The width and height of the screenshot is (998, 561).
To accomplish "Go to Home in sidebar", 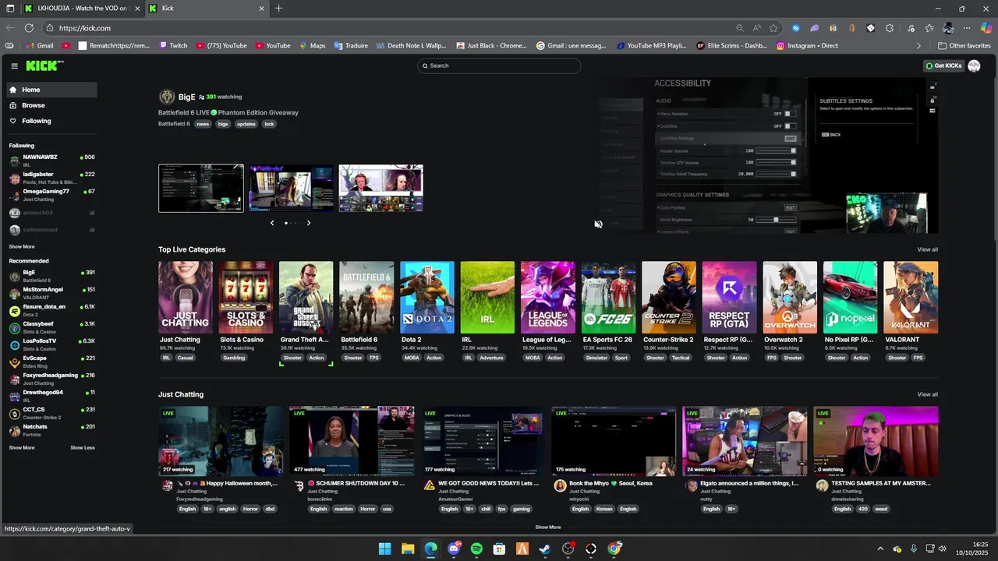I will [x=52, y=90].
